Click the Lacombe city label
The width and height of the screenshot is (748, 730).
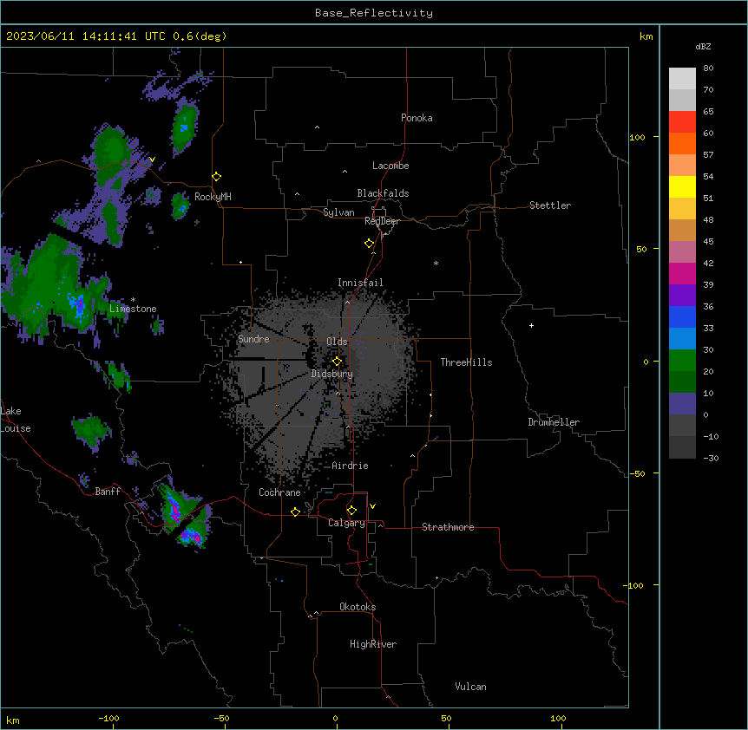[x=390, y=166]
